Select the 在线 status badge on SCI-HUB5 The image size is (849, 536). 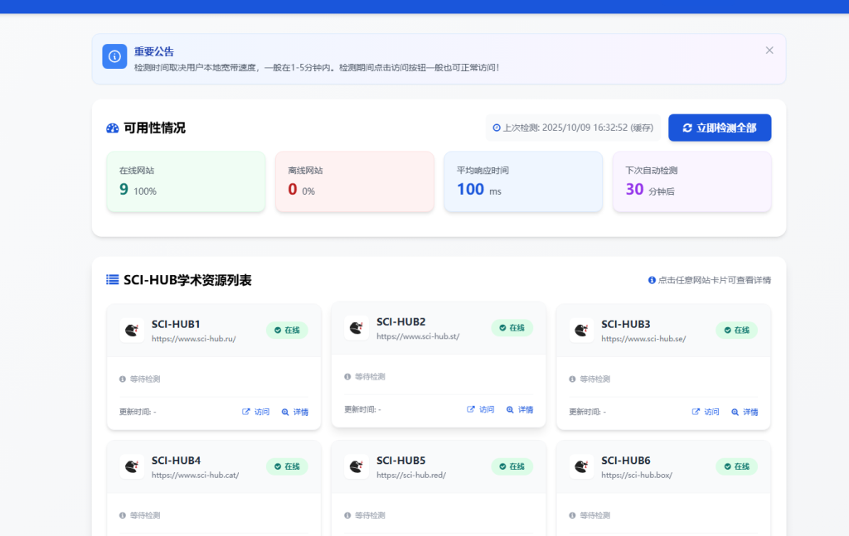512,466
